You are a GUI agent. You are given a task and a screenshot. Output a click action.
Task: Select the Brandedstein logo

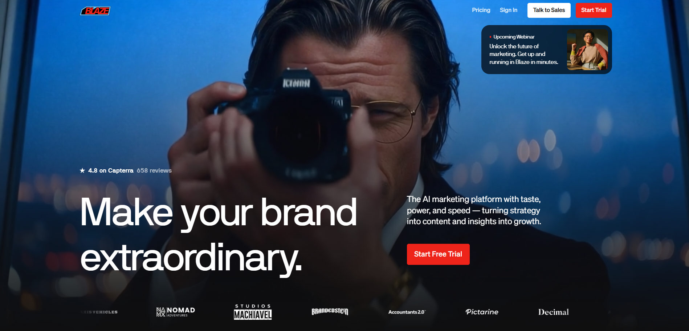[330, 311]
